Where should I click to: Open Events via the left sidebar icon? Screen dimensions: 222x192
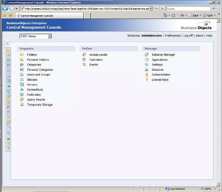(x=9, y=117)
